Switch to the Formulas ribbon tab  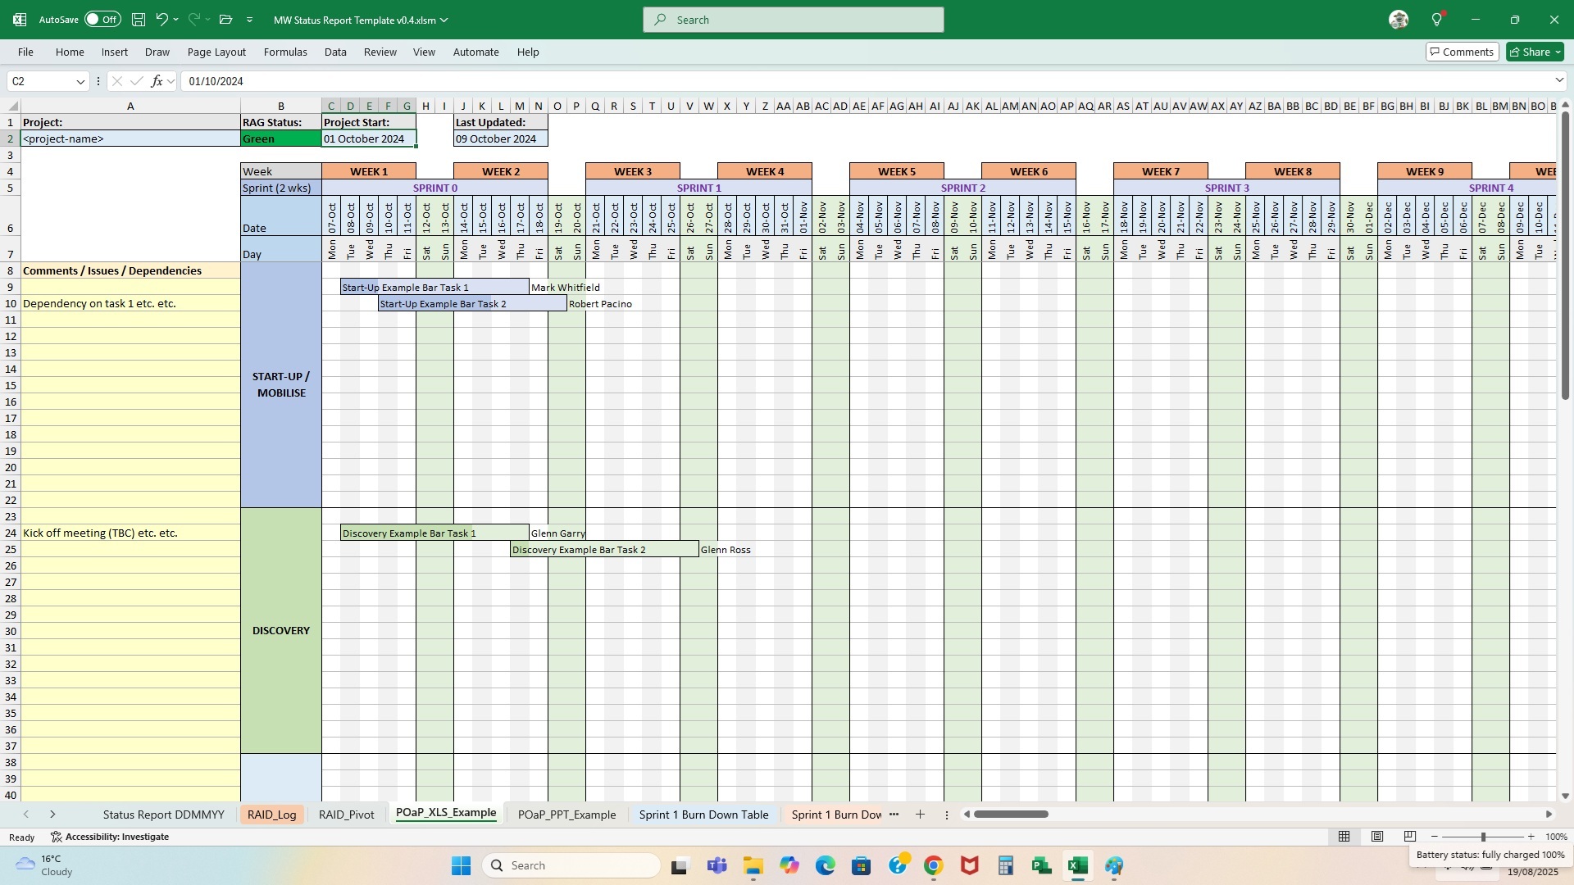point(285,52)
